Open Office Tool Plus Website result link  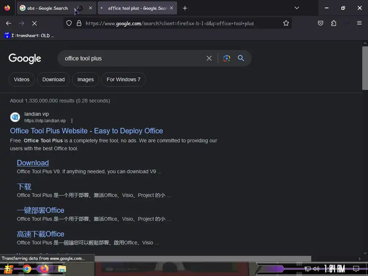(x=87, y=131)
